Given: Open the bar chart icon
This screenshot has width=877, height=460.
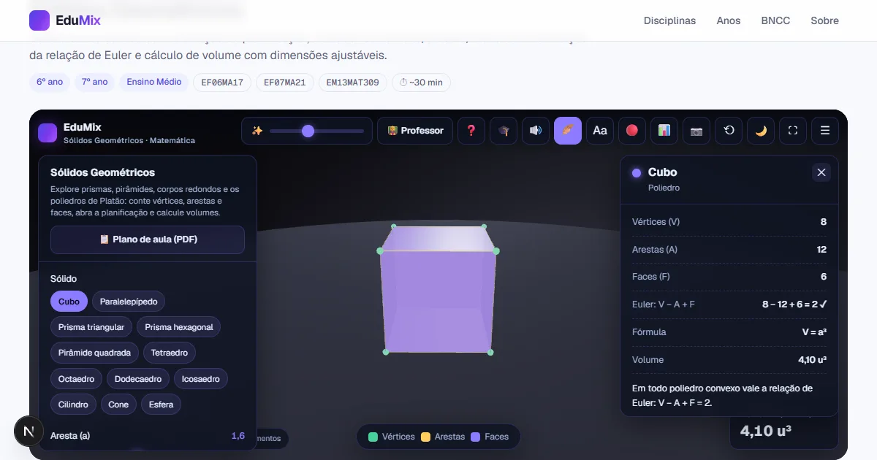Looking at the screenshot, I should pyautogui.click(x=664, y=131).
